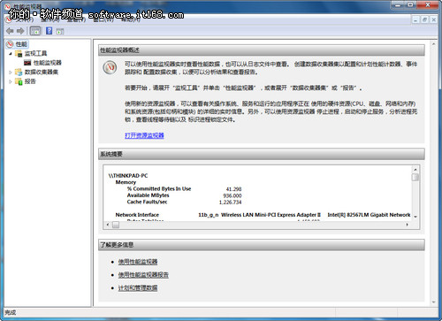Restore the inner console child window

pyautogui.click(x=424, y=19)
